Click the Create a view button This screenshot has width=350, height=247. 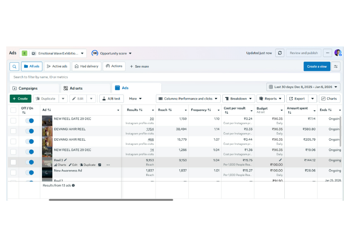tap(317, 66)
